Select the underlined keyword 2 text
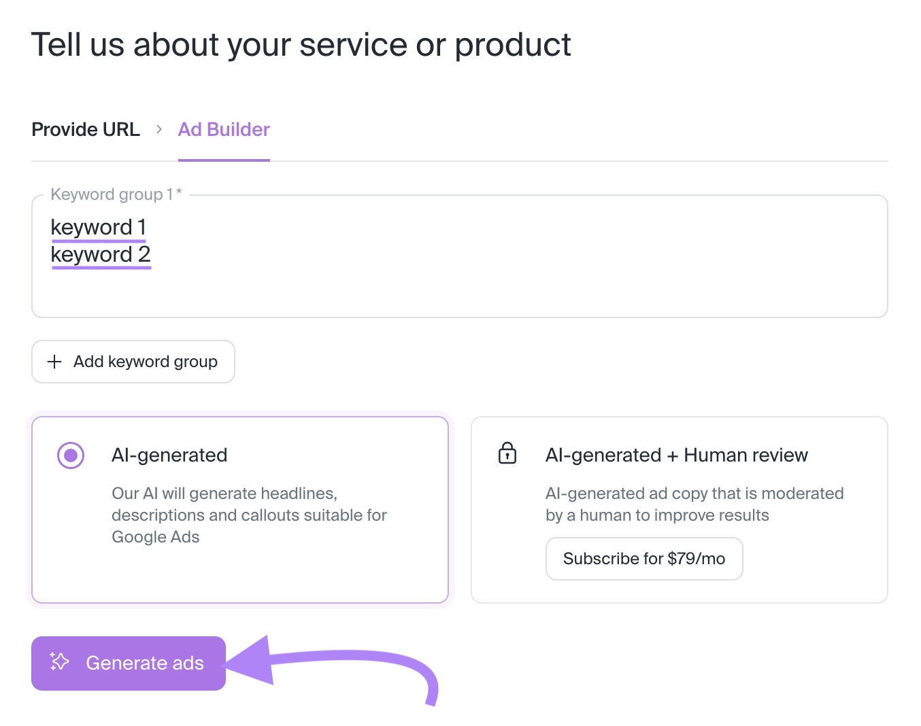921x726 pixels. click(x=100, y=255)
